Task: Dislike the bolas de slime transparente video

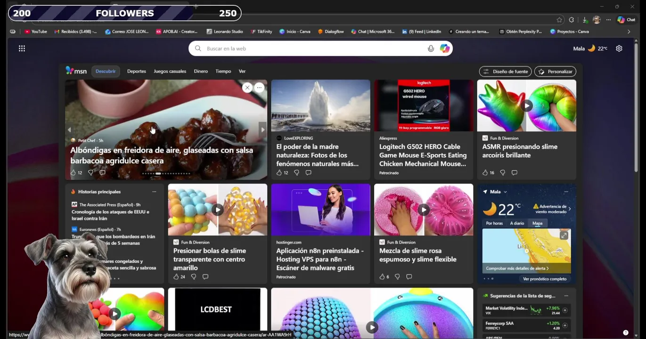Action: pos(193,277)
